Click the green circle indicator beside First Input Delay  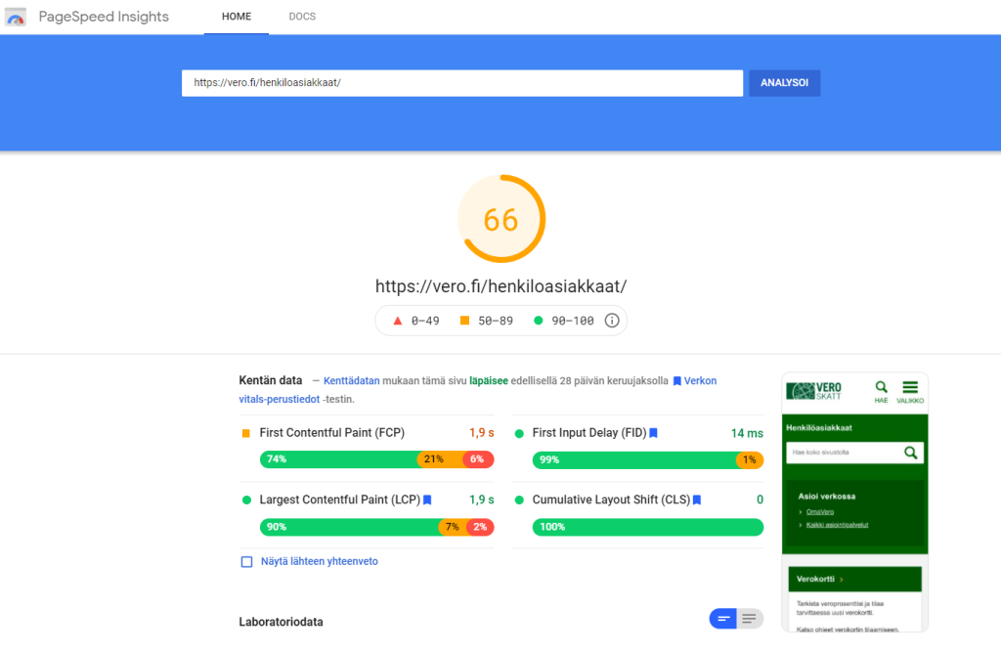517,431
